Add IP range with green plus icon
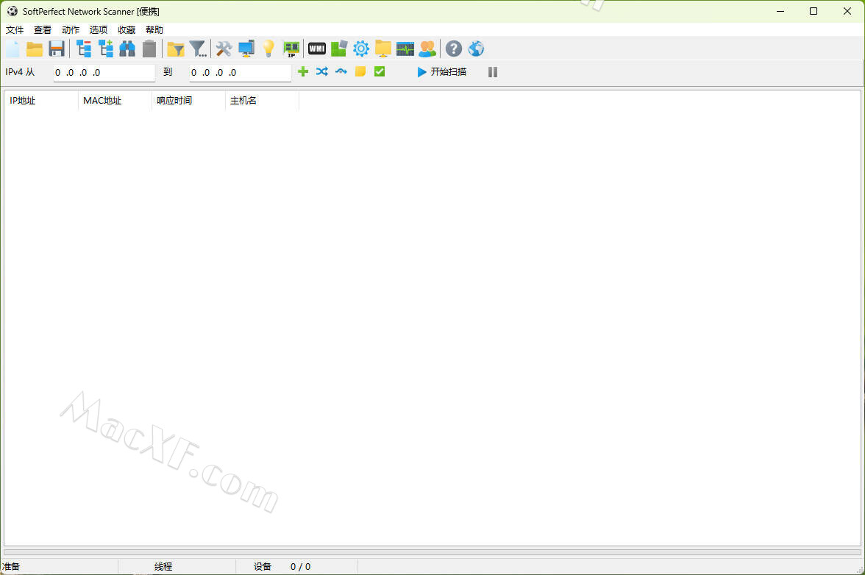This screenshot has width=865, height=575. (303, 71)
